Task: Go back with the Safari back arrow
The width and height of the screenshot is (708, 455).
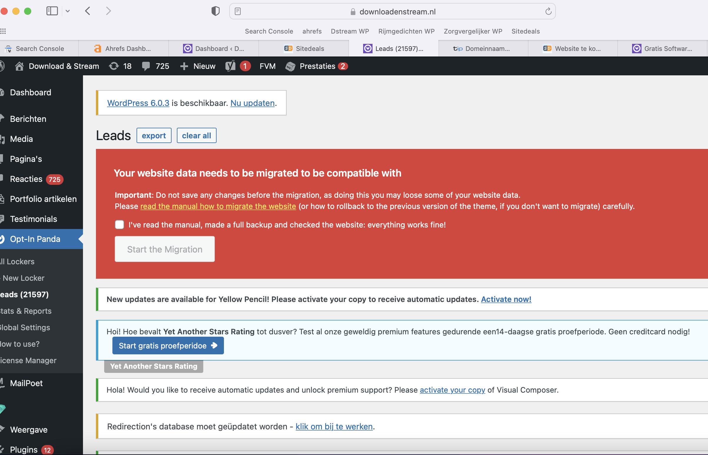Action: click(87, 11)
